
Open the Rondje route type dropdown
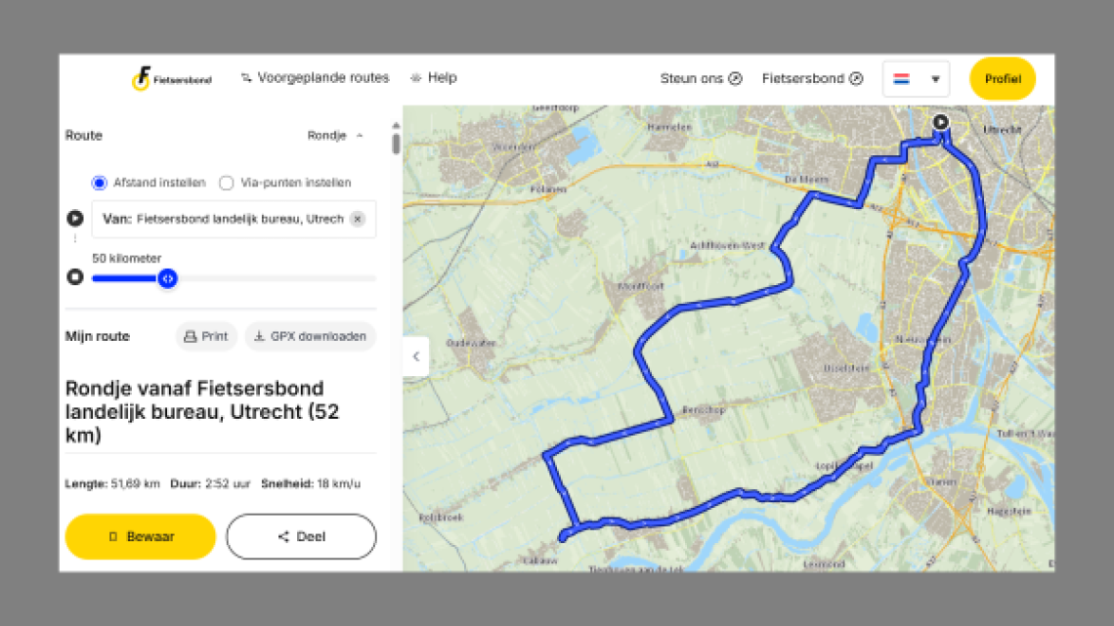(335, 136)
